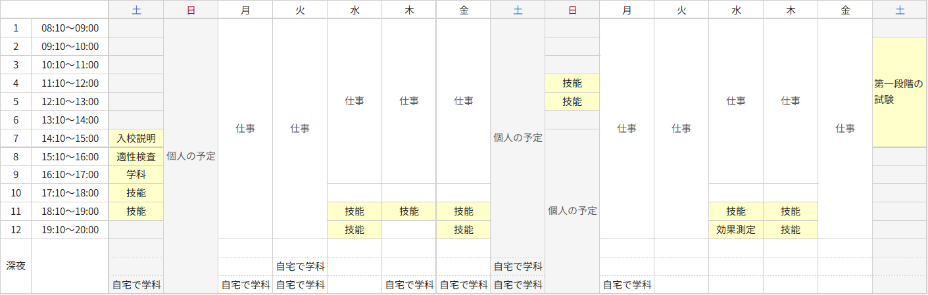928x295 pixels.
Task: Click row number 12
Action: (16, 230)
